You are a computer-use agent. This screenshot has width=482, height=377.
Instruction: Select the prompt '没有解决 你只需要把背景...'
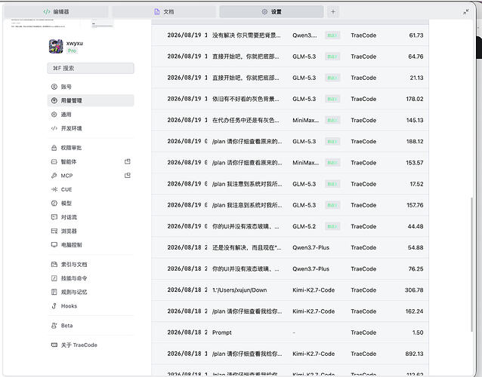pyautogui.click(x=246, y=35)
